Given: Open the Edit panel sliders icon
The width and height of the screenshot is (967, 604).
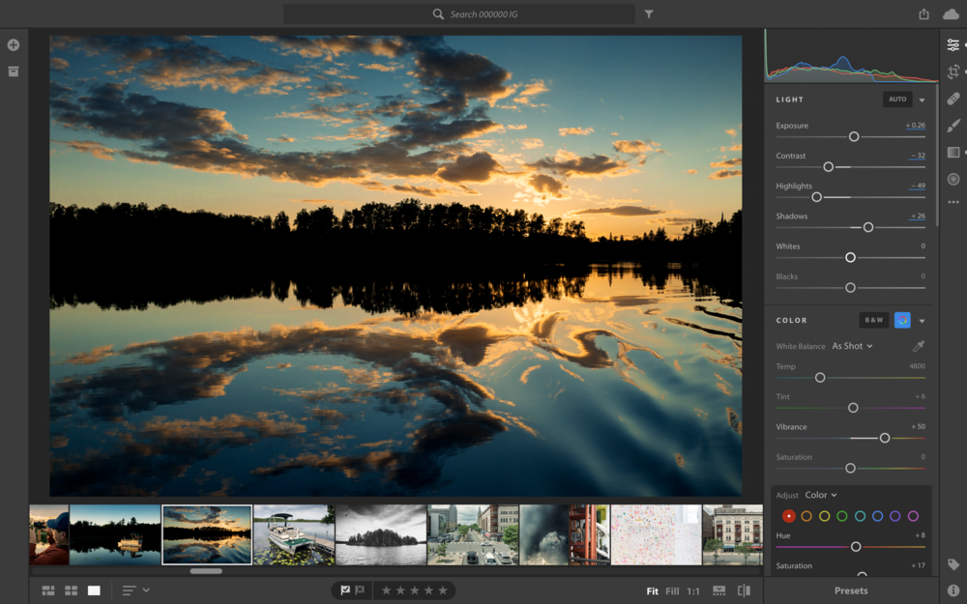Looking at the screenshot, I should point(952,43).
